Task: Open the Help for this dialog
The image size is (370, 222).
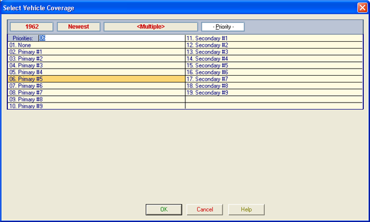Action: coord(246,209)
